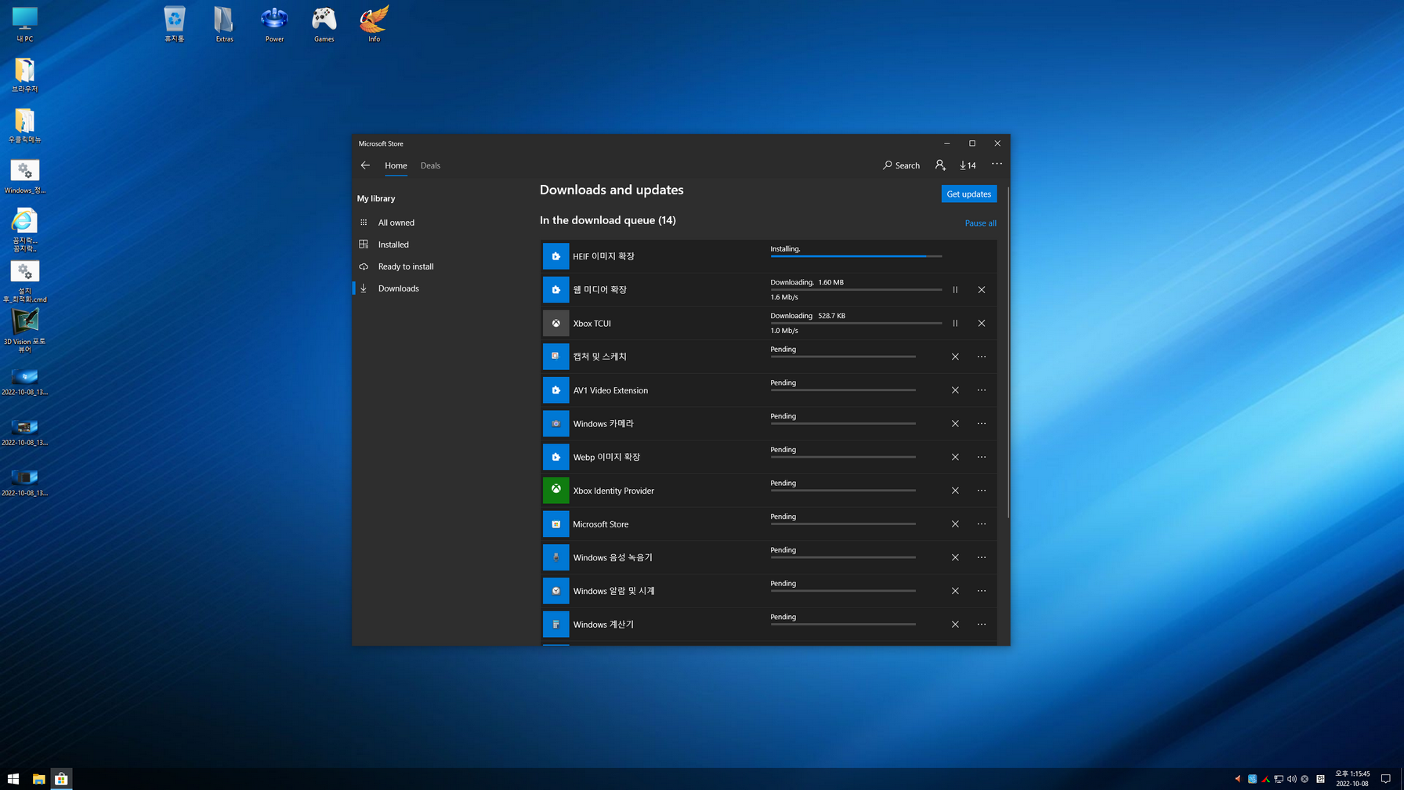Select the 브라우저 folder desktop icon
Image resolution: width=1404 pixels, height=790 pixels.
[24, 74]
